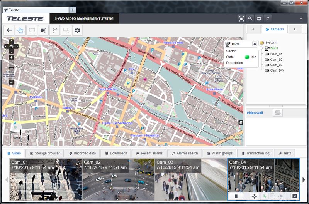Click the camera tool in map toolbar
The image size is (309, 204).
coord(43,30)
